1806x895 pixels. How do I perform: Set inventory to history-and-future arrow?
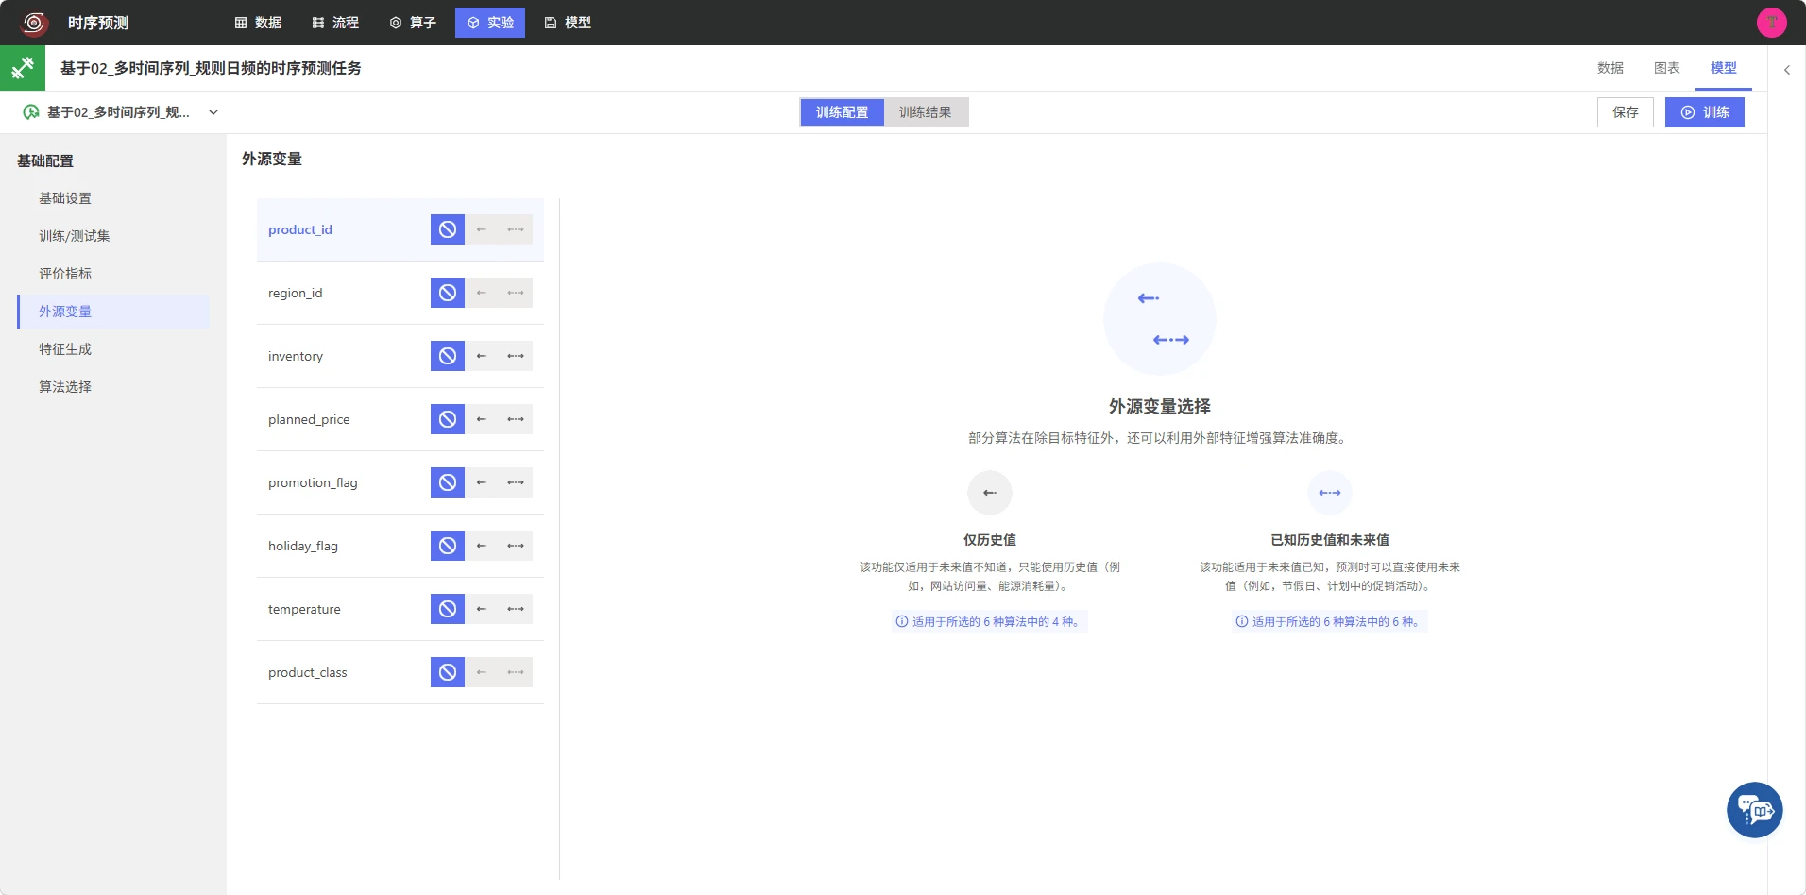(516, 356)
